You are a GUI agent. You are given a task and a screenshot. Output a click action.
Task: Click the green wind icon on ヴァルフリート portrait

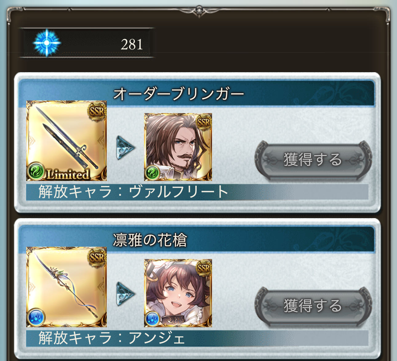point(152,173)
